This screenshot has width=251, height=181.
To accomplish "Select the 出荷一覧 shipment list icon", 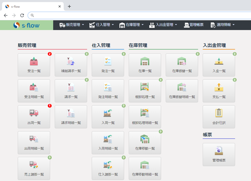I will tap(34, 117).
